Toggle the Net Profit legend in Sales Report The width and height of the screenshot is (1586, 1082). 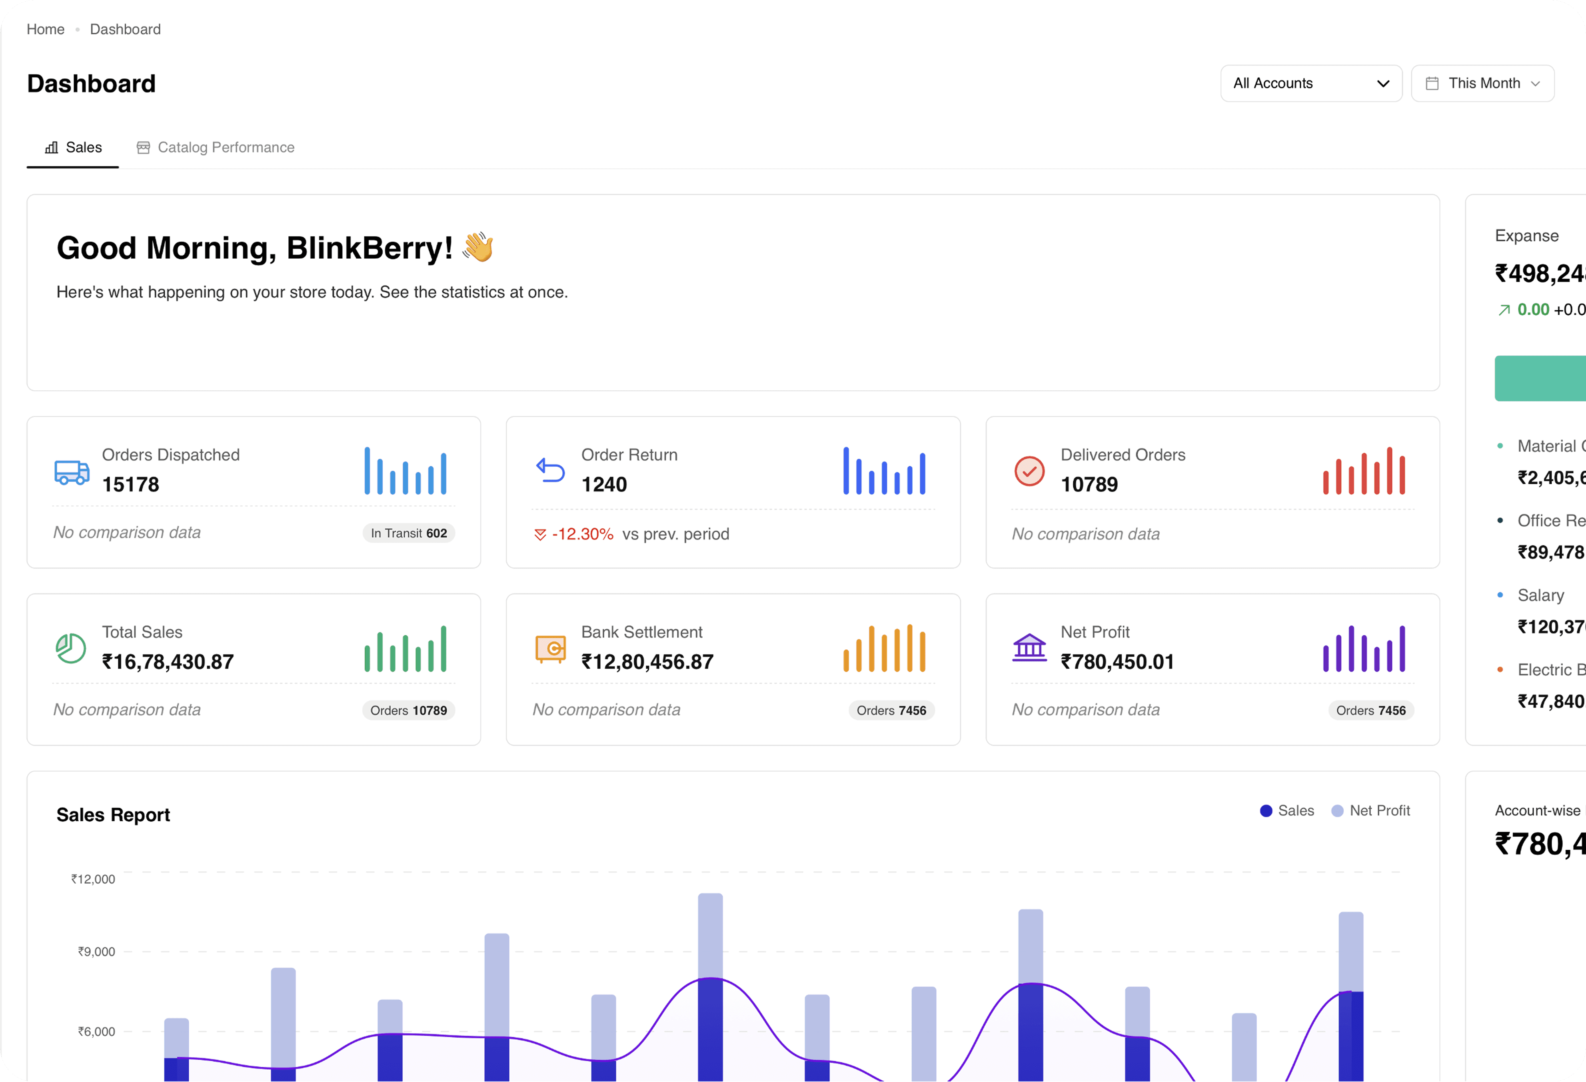[x=1371, y=811]
